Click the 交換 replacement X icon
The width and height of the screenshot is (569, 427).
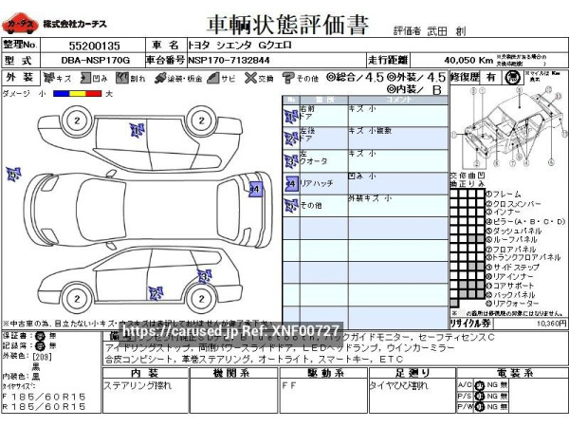[250, 78]
